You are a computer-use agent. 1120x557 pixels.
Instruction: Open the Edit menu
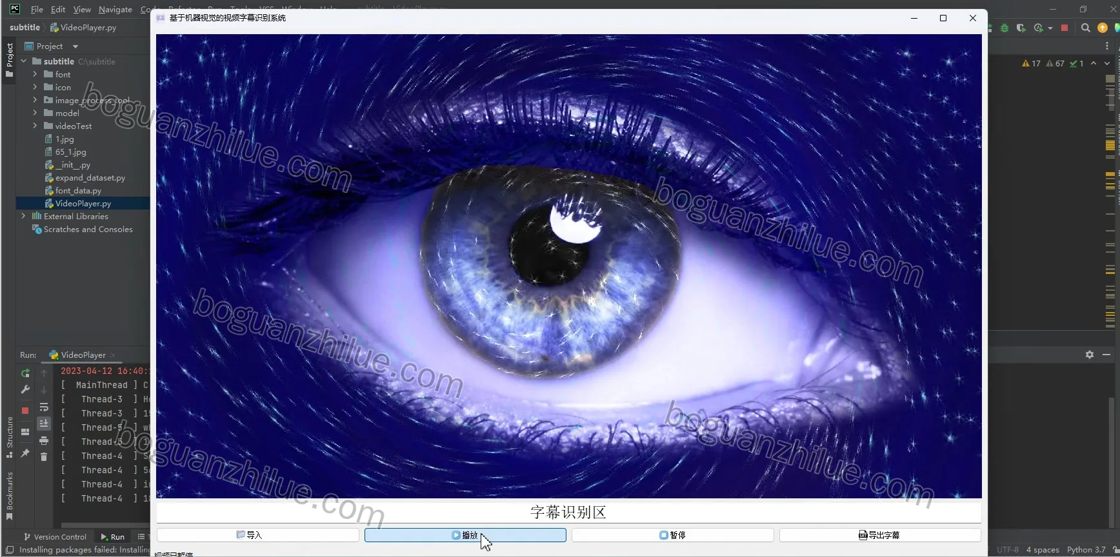58,9
